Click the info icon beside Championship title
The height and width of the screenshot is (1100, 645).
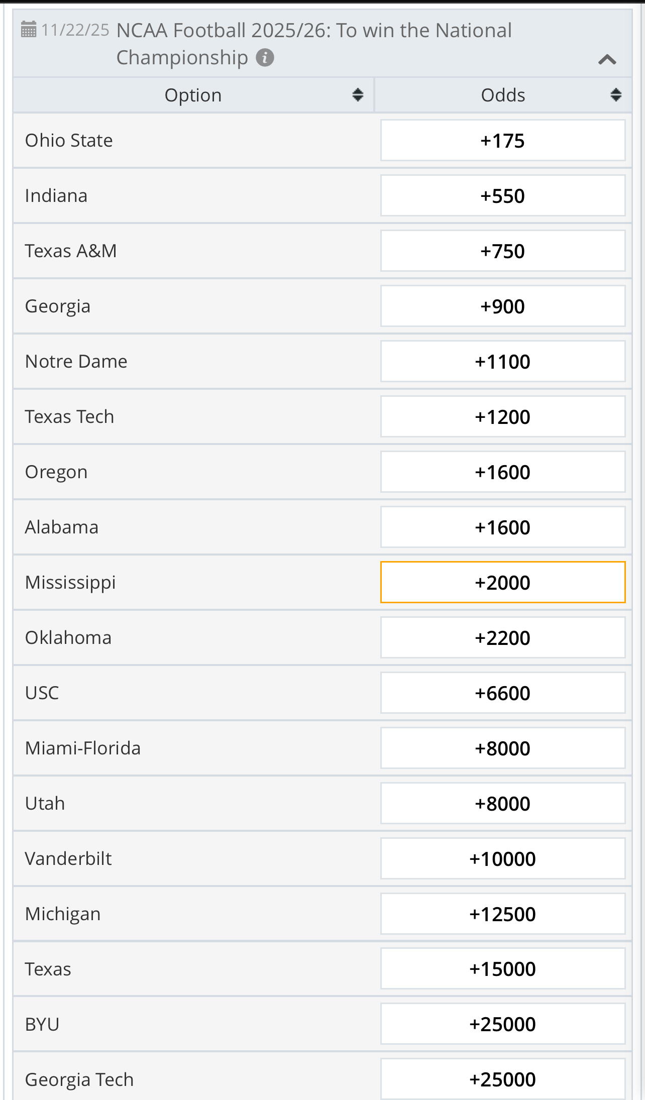click(265, 58)
